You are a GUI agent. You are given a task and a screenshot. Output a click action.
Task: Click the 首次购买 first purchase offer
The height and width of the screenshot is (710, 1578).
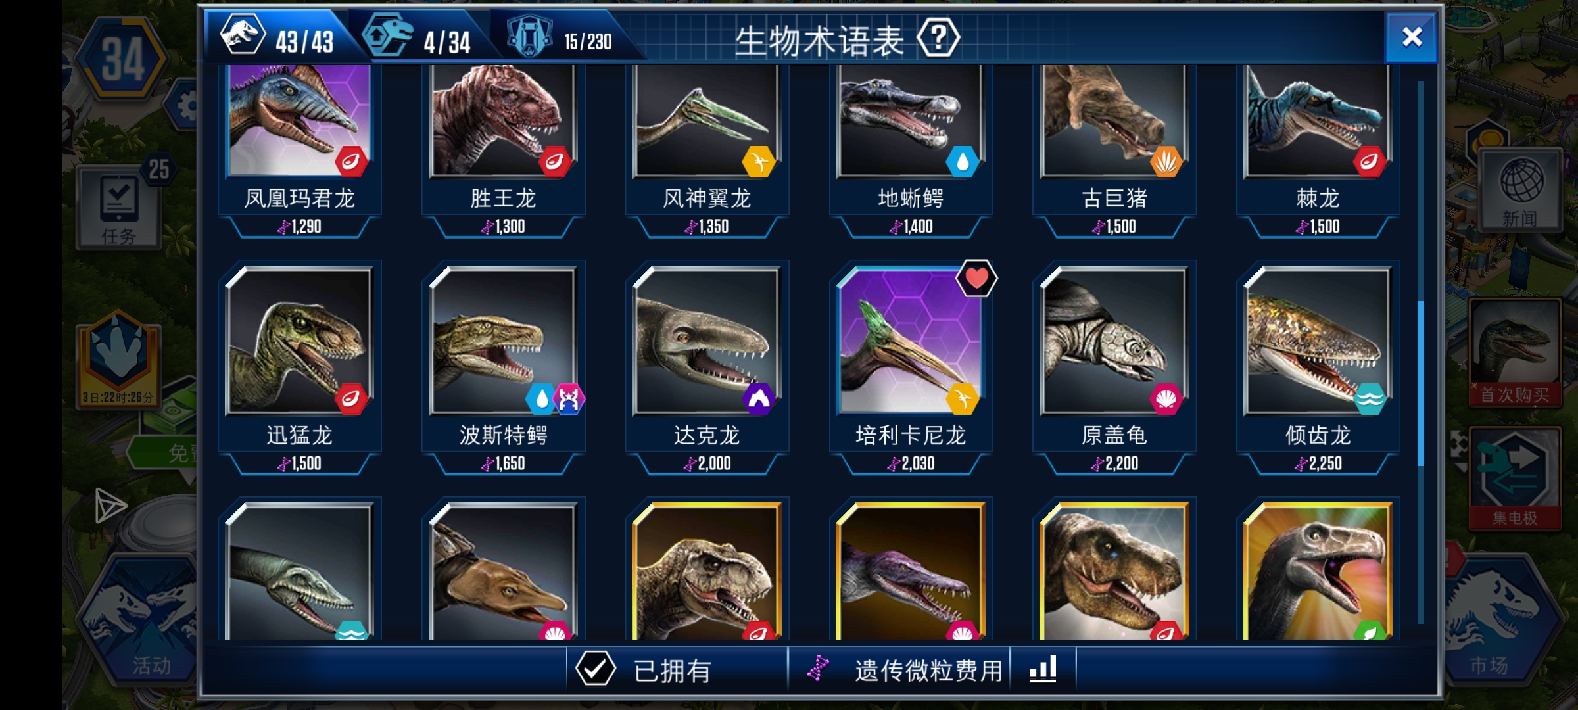pyautogui.click(x=1514, y=352)
